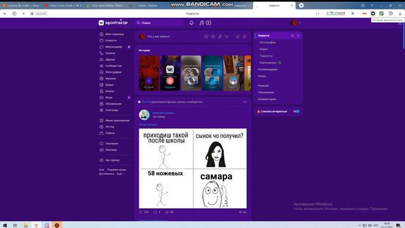The height and width of the screenshot is (228, 405).
Task: Open comments on the Samara meme post
Action: click(157, 212)
